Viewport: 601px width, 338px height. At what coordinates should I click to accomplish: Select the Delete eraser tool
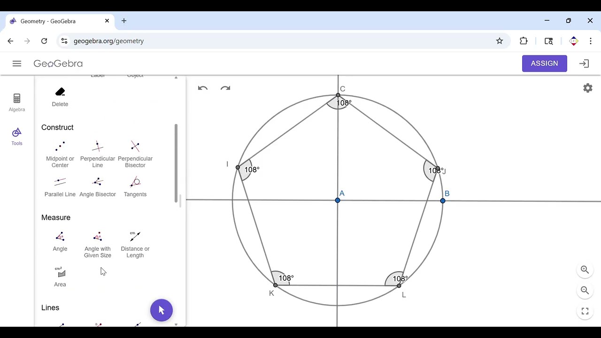(60, 97)
